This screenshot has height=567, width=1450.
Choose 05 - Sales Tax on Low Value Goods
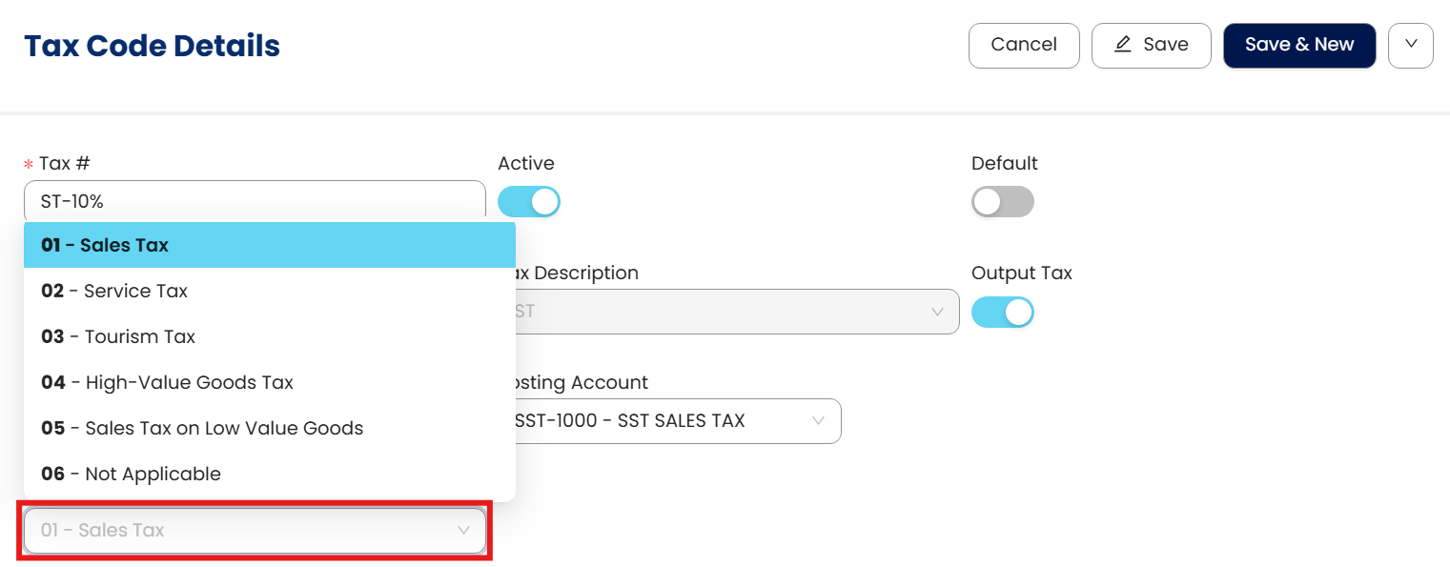coord(269,428)
